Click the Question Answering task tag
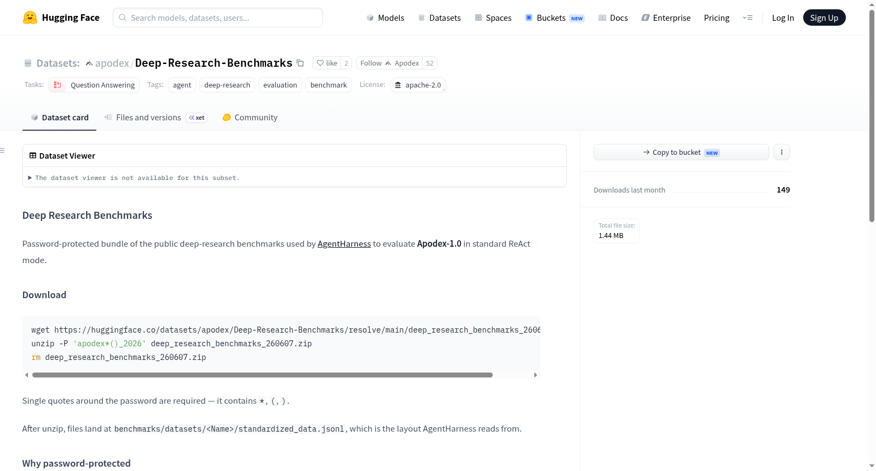The height and width of the screenshot is (471, 876). (94, 85)
